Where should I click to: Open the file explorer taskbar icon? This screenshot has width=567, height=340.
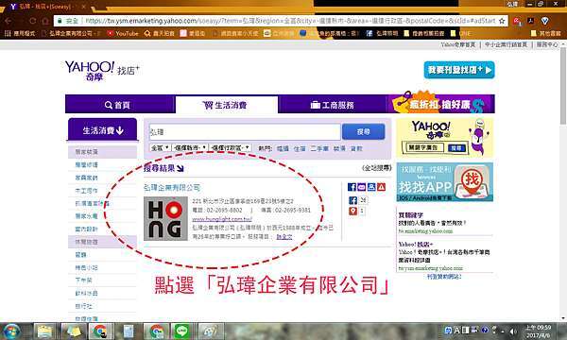tap(44, 331)
